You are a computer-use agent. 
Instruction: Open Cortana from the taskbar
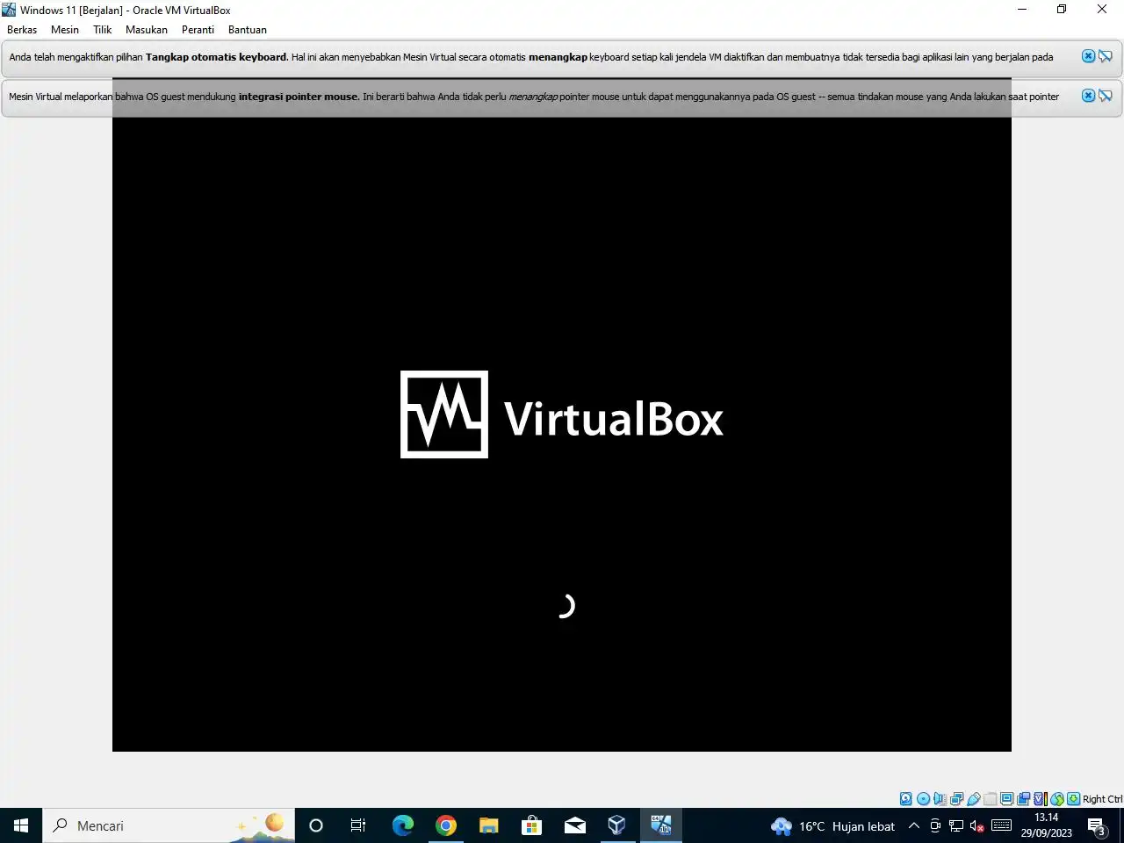pos(316,825)
